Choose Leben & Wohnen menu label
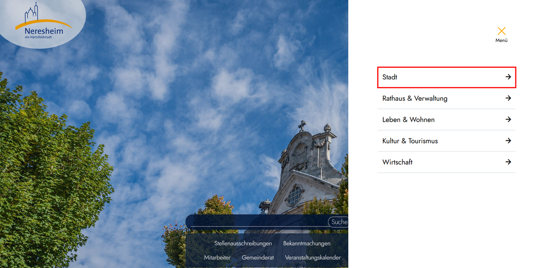 408,119
